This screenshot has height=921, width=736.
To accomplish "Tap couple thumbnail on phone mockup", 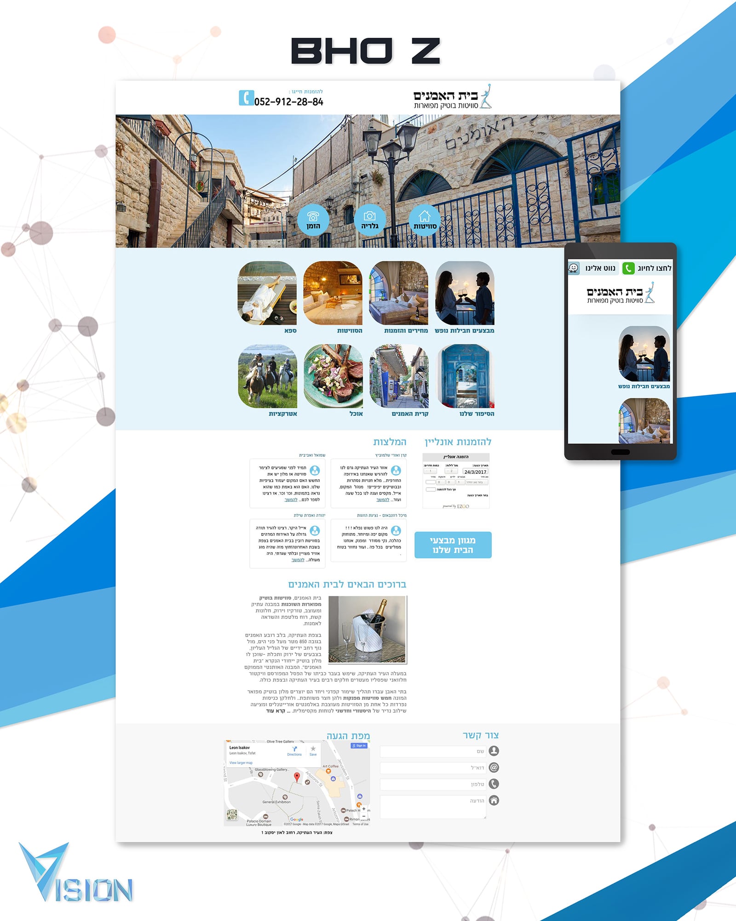I will 644,353.
